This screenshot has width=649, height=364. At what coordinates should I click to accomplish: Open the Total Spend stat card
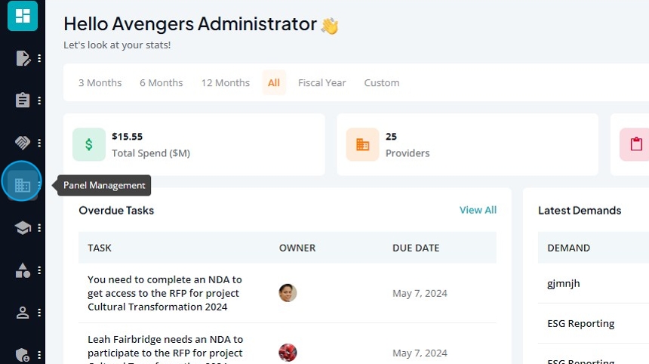click(194, 144)
